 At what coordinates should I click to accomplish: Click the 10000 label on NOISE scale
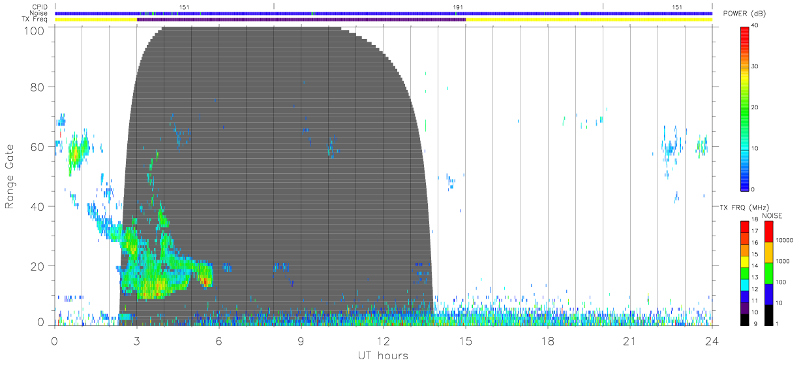[x=783, y=240]
